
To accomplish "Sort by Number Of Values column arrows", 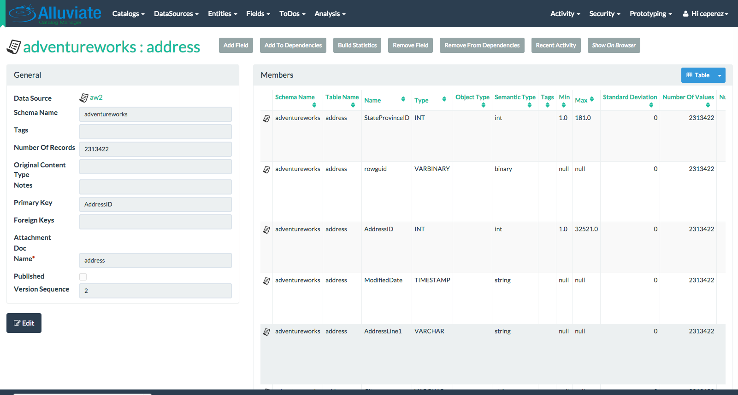I will [708, 105].
